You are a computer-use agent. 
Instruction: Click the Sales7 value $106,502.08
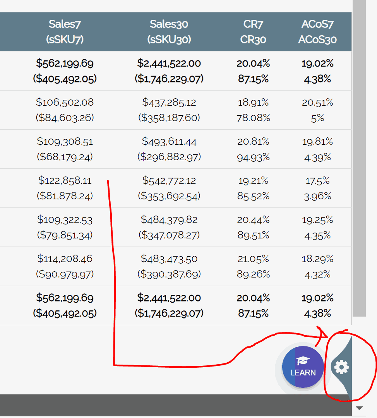pos(64,103)
